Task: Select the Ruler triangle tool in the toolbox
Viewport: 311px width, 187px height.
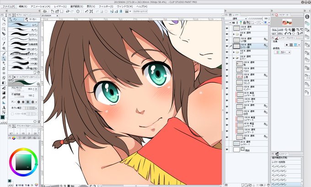Action: pos(4,103)
